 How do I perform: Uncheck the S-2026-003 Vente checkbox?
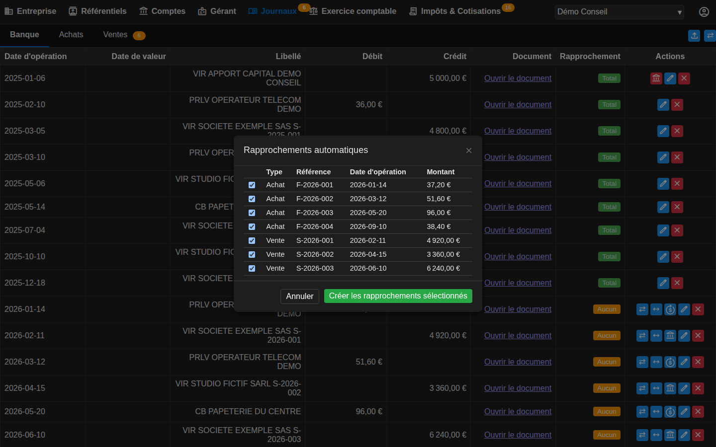252,268
